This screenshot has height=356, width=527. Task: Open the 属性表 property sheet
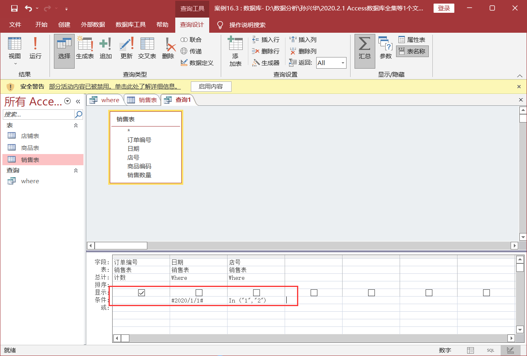click(412, 40)
